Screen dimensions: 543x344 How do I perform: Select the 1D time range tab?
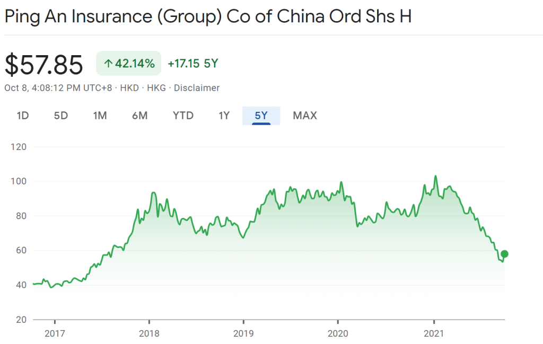(x=23, y=115)
